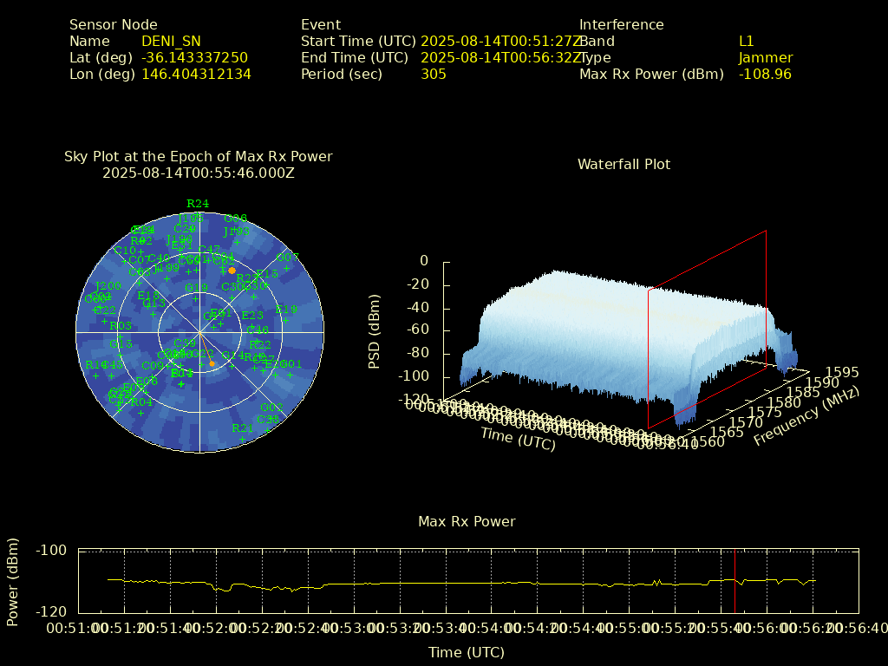Screen dimensions: 888x666
Task: Click the longitude value 146.404312134
Action: point(196,74)
